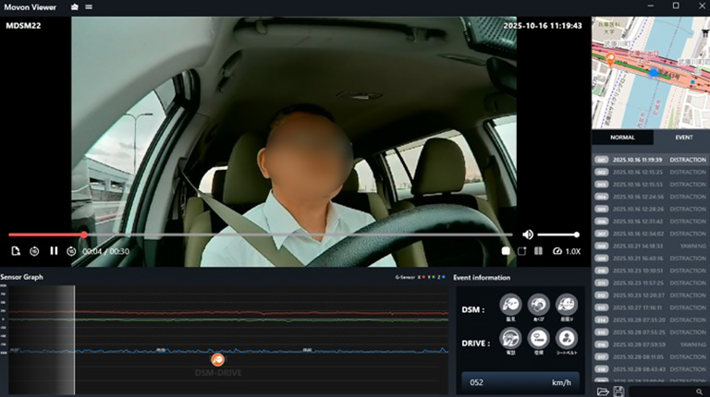
Task: Select event 014 at 2025.10.28 07:35:20
Action: point(651,319)
